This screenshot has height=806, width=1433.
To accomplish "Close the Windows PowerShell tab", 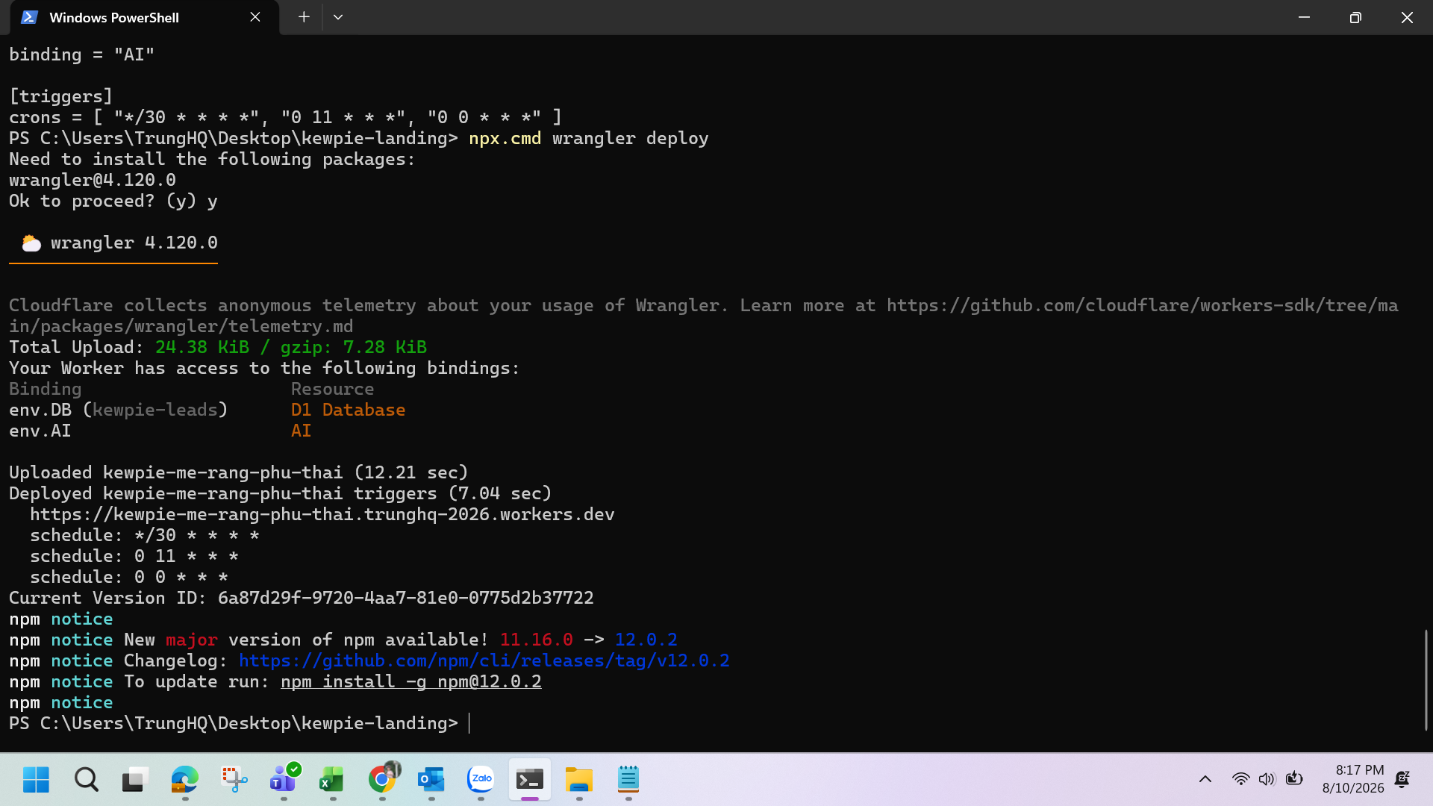I will point(255,17).
